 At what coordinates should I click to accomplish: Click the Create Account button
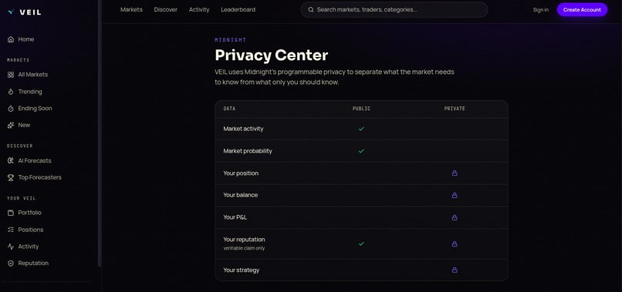pos(582,10)
